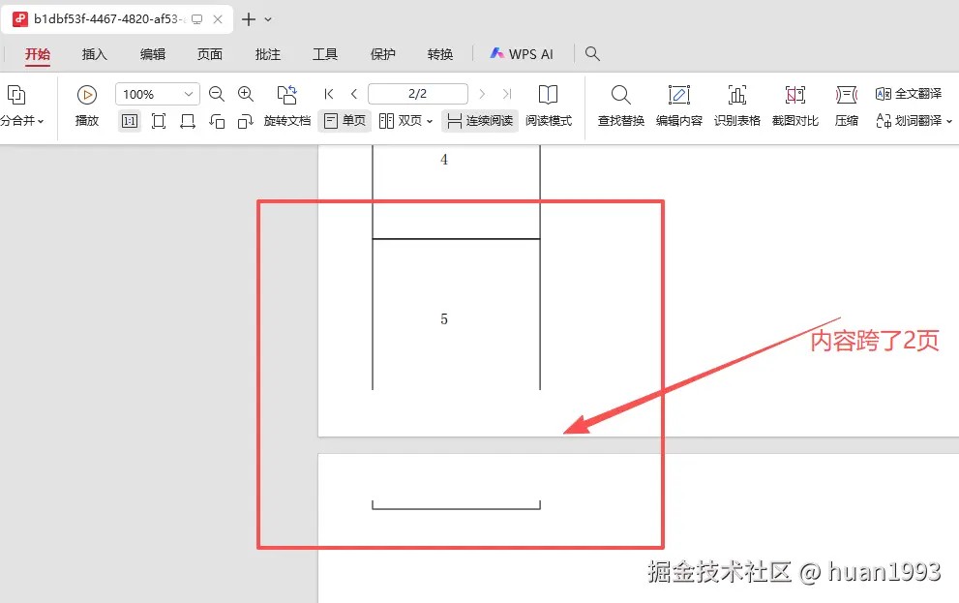Close the b1dbf53f document tab
This screenshot has width=959, height=603.
point(217,19)
